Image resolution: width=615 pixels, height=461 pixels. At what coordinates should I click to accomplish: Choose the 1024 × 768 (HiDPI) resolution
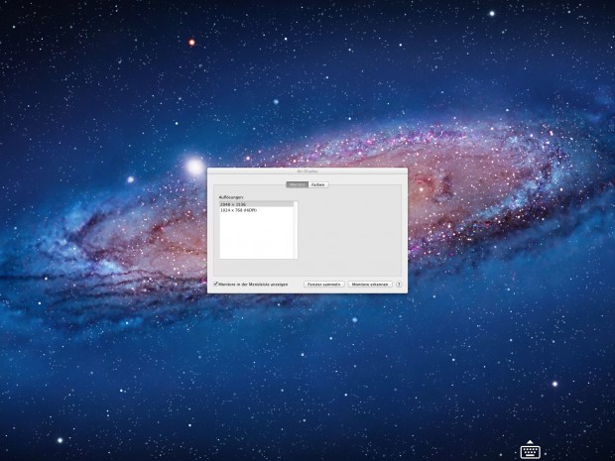(256, 210)
